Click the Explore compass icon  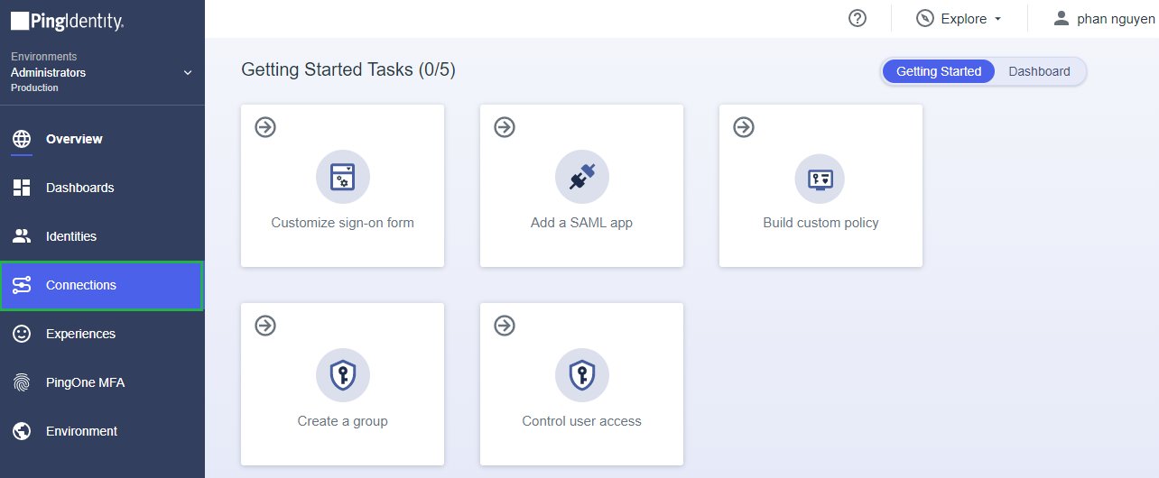[x=924, y=18]
